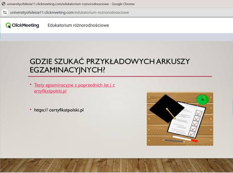Click the ClickMeeting logo

tap(22, 25)
